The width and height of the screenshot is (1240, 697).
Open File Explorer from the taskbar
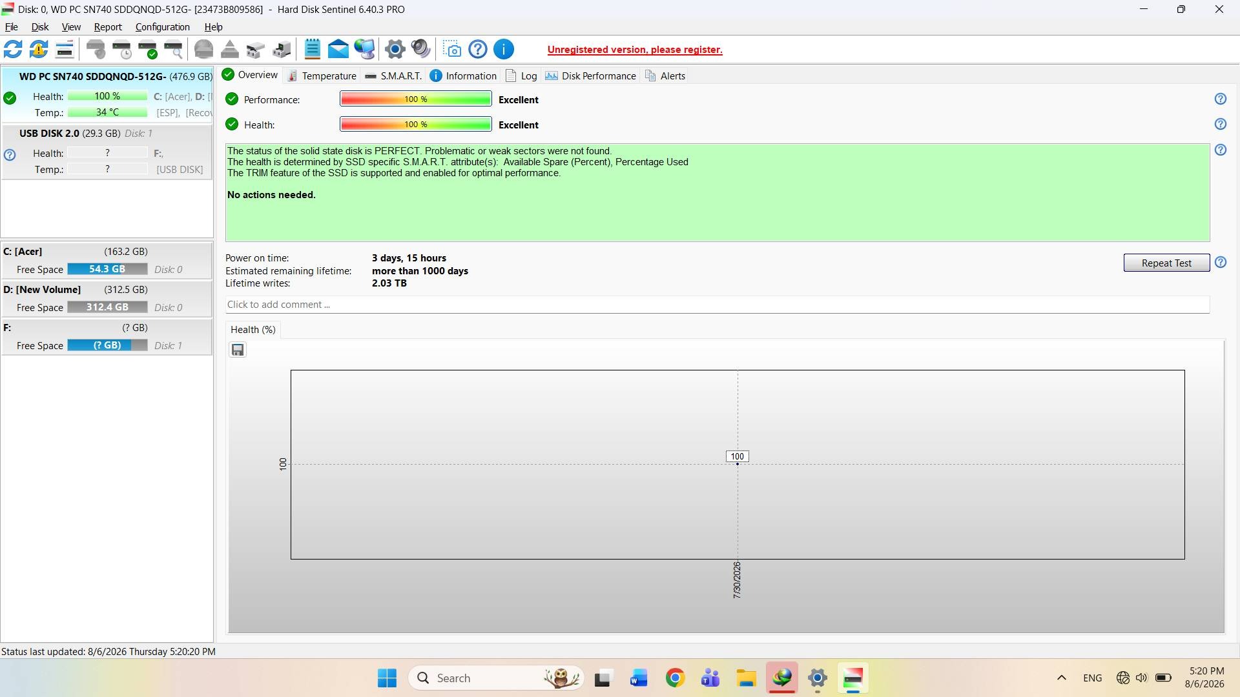746,678
